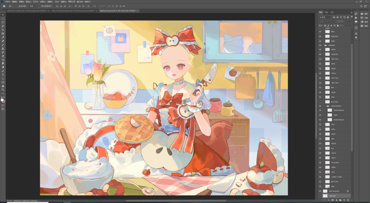Open the layer filter type dropdown

click(x=325, y=17)
